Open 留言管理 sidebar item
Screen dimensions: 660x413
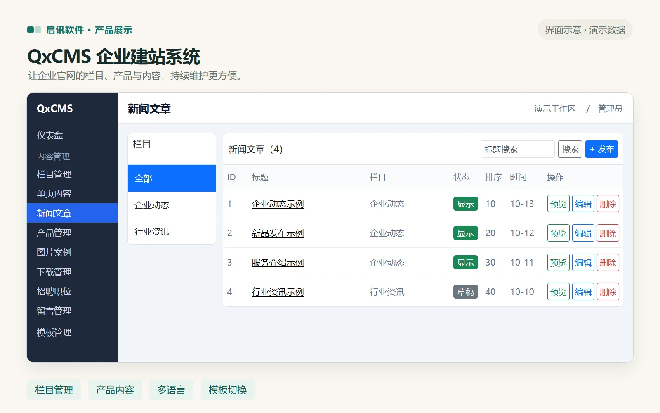tap(72, 311)
